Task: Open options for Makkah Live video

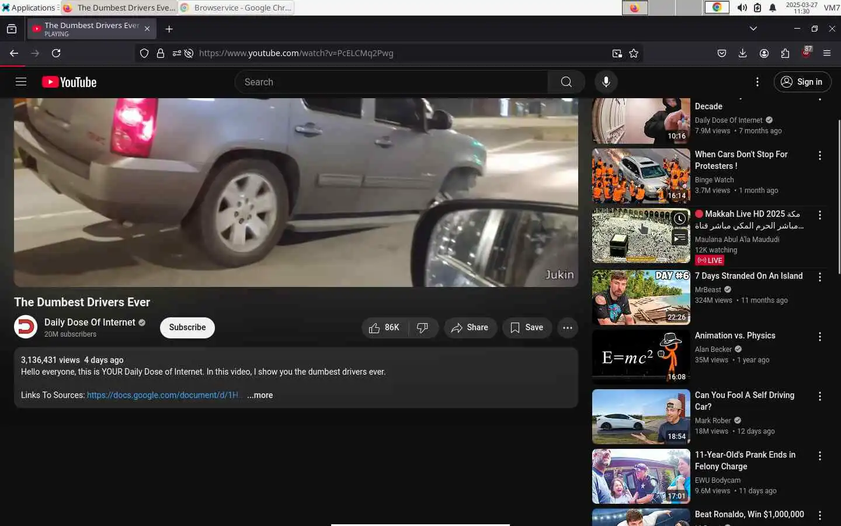Action: coord(820,215)
